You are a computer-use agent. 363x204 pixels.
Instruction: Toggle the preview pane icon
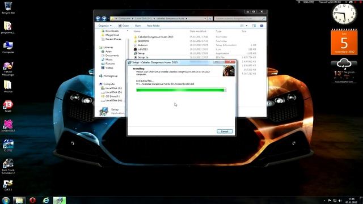[254, 25]
